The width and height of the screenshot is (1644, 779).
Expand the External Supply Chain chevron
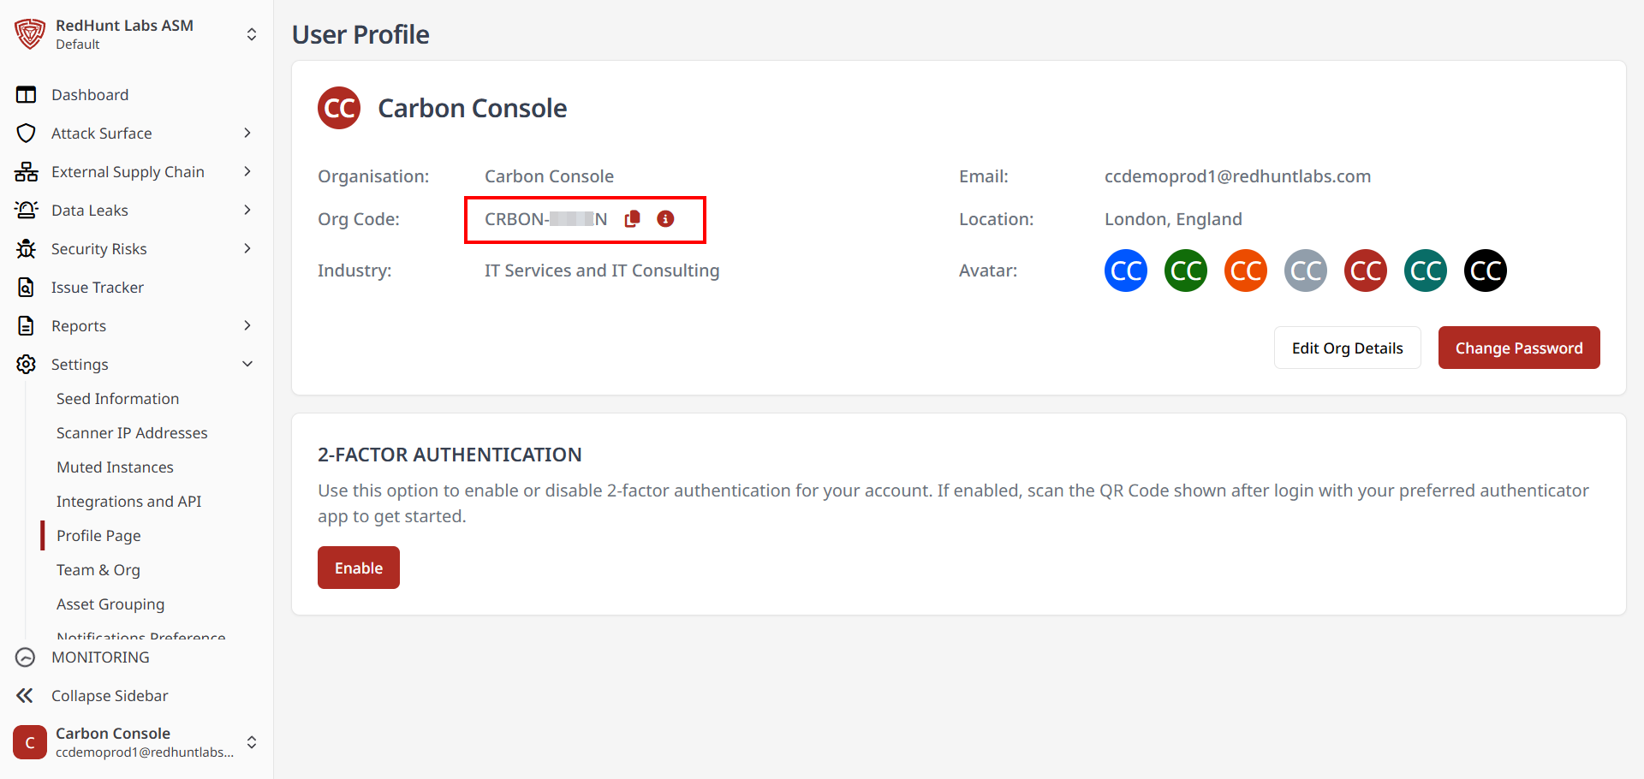click(247, 171)
